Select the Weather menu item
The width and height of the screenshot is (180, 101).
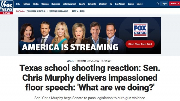click(x=103, y=4)
